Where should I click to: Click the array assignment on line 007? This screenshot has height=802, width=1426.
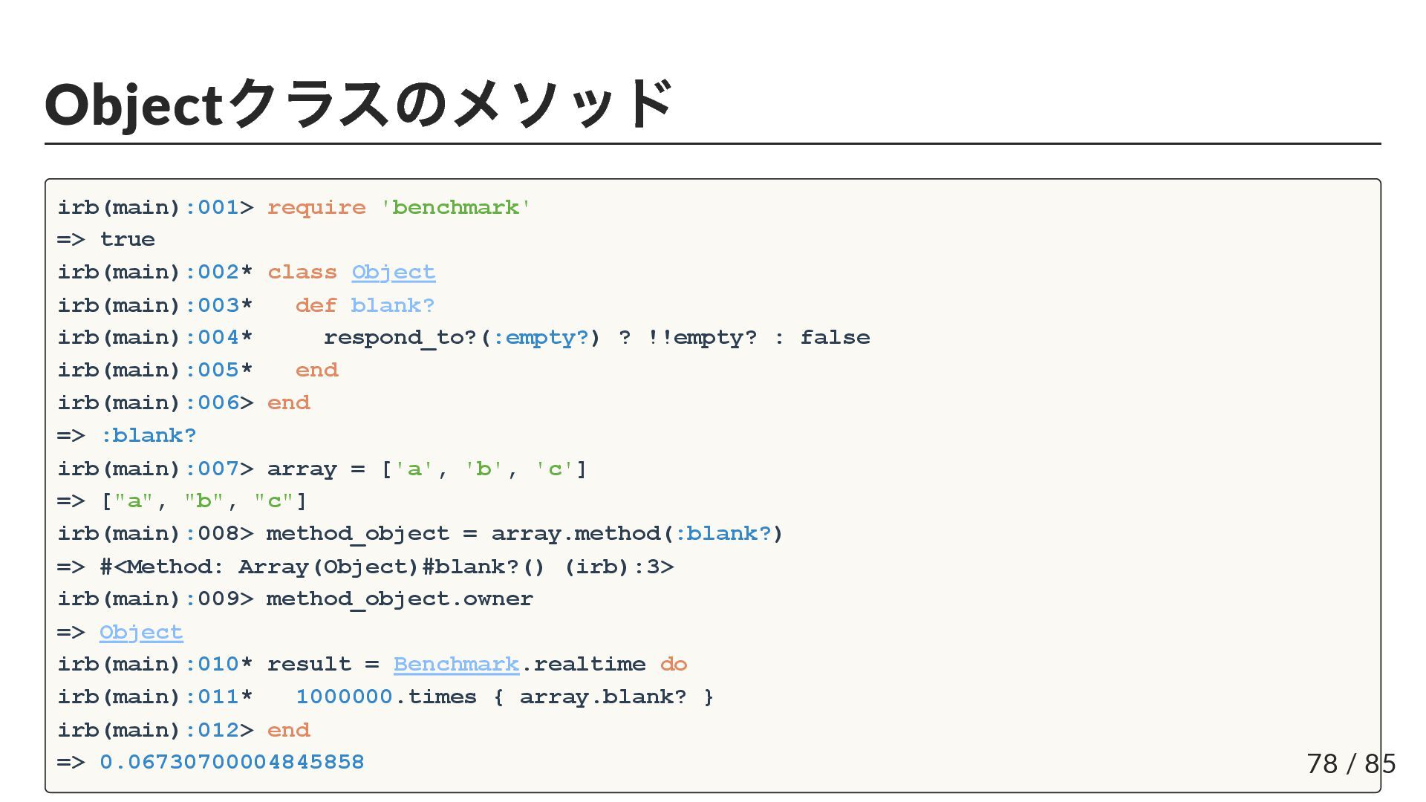(426, 469)
